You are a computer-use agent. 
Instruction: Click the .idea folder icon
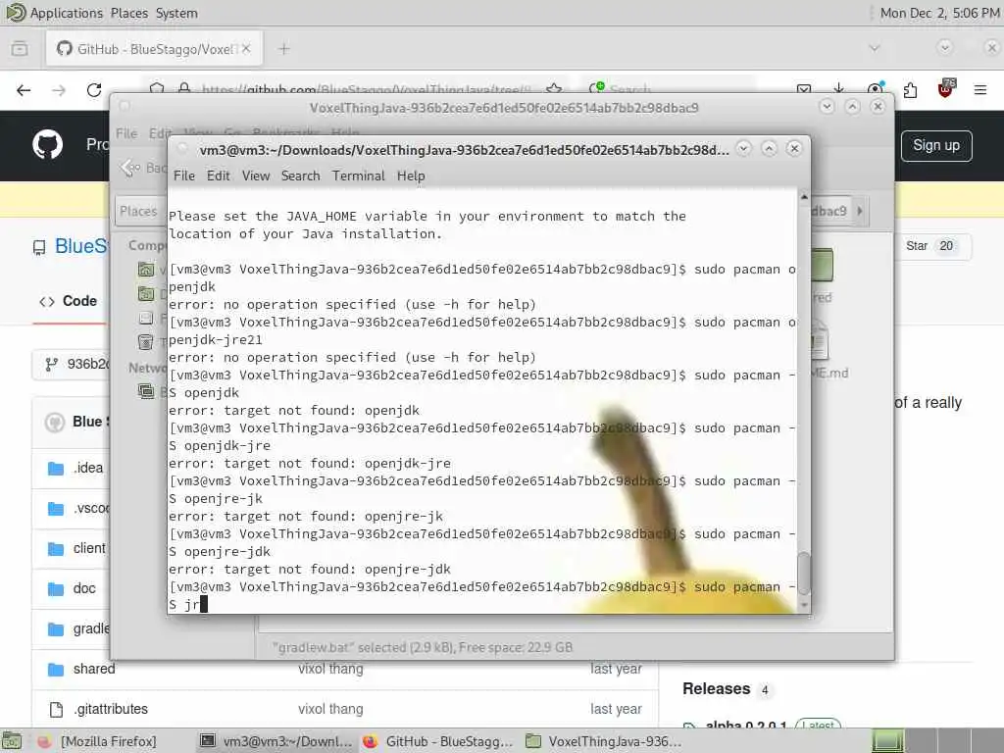tap(56, 468)
